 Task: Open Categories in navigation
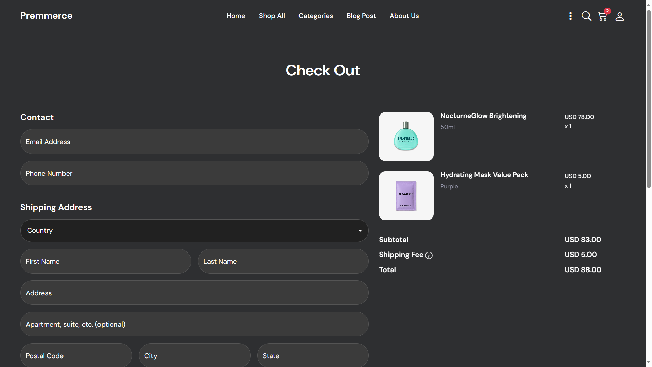(315, 16)
